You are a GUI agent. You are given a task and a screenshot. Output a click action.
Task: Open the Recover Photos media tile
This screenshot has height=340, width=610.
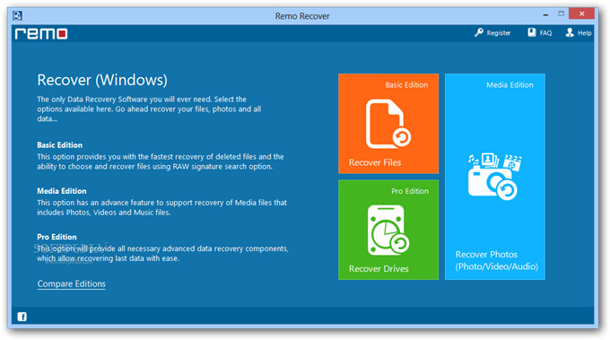pyautogui.click(x=495, y=177)
